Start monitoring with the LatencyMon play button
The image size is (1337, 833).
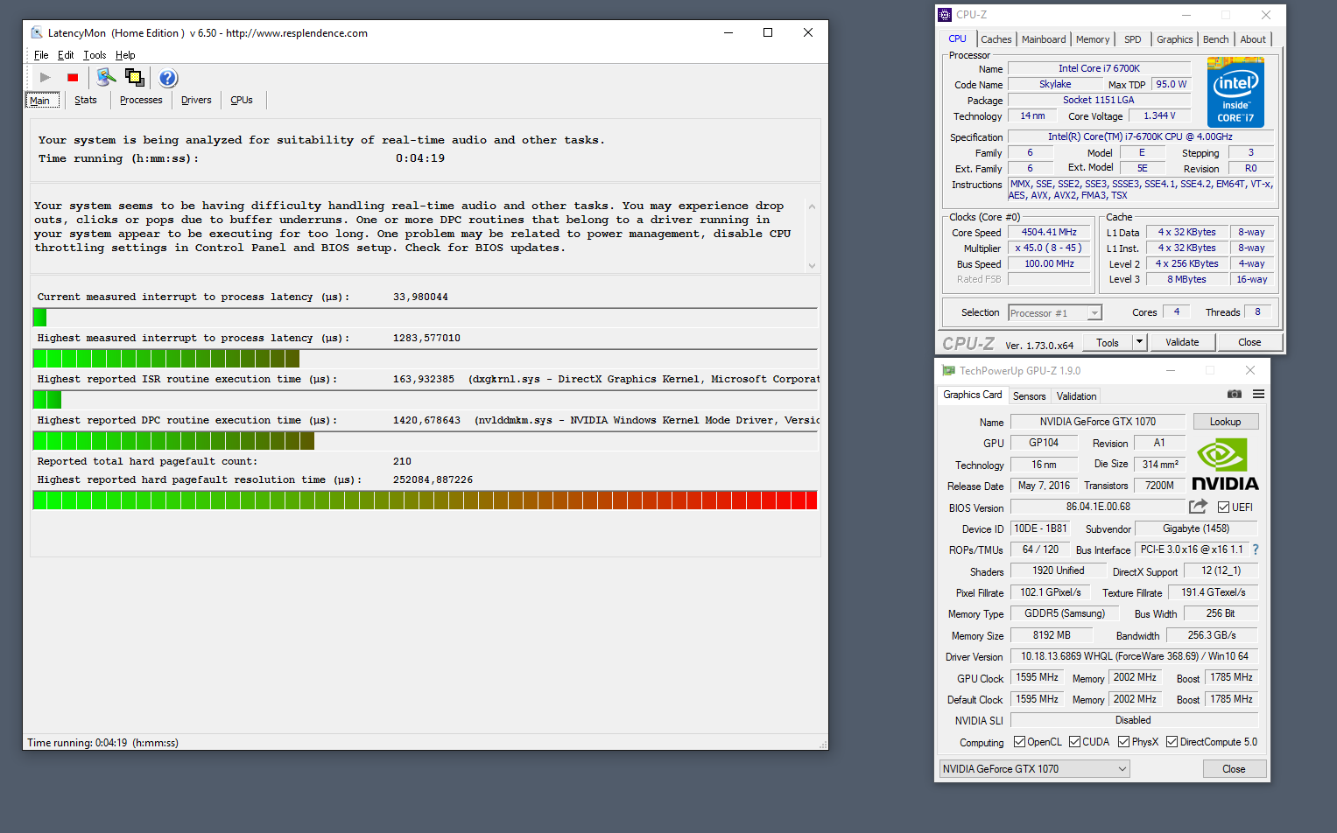coord(46,78)
